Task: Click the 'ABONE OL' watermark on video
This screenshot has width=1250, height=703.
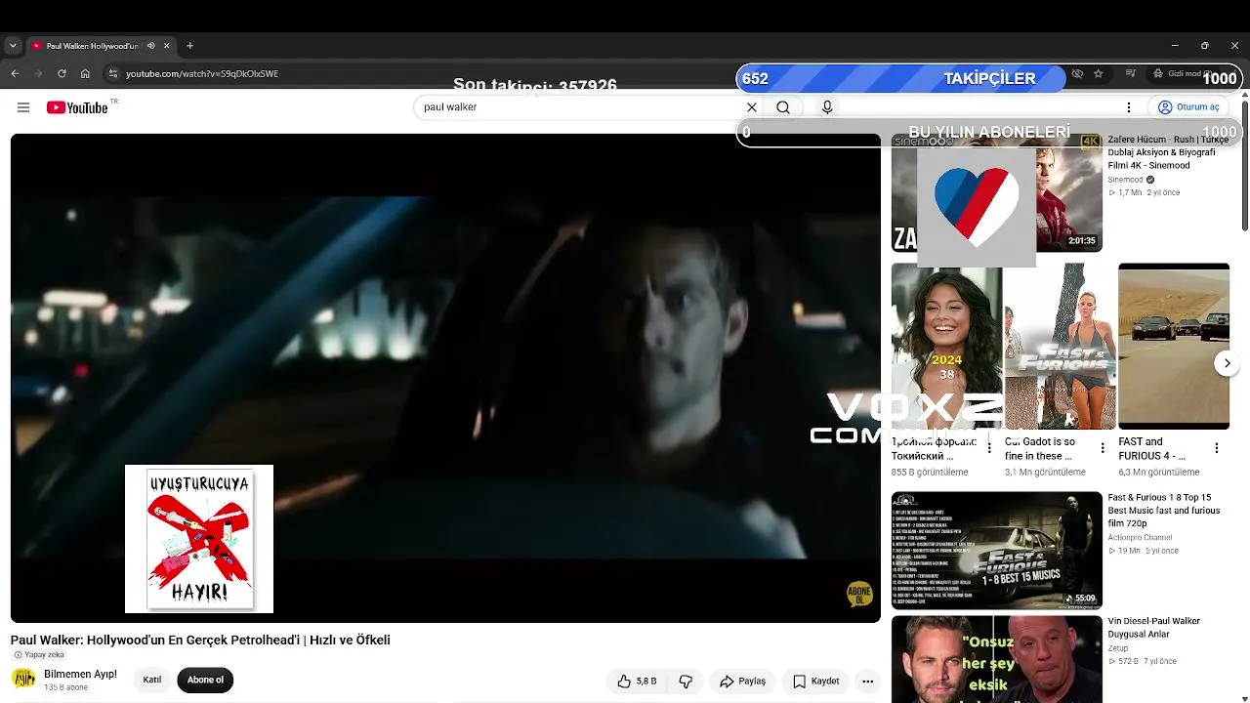Action: 859,594
